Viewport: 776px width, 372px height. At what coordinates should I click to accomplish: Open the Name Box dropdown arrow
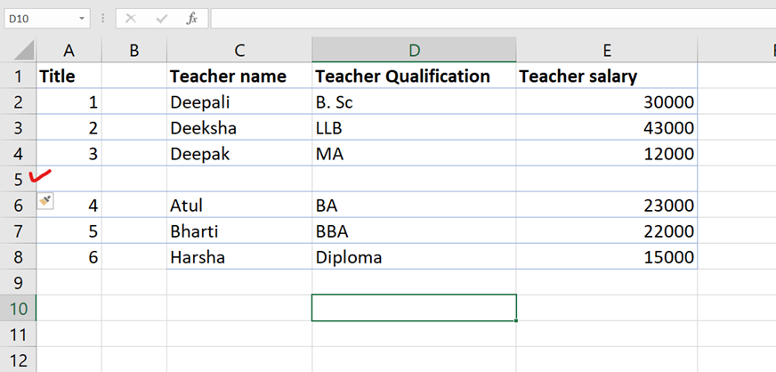pos(82,18)
